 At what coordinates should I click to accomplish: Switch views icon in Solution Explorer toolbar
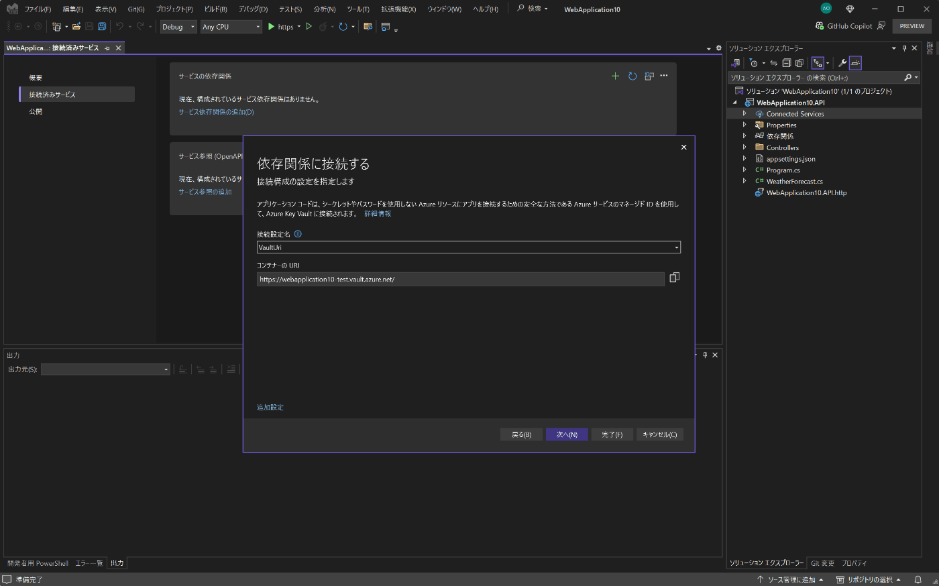(736, 63)
